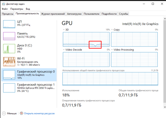Click the right panel vertical scrollbar
This screenshot has height=118, width=166.
point(164,65)
